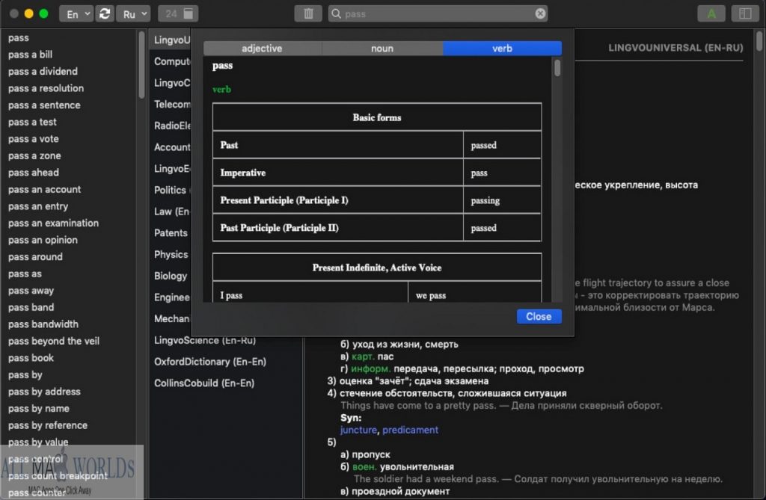Image resolution: width=766 pixels, height=500 pixels.
Task: Switch to the noun tab
Action: click(382, 49)
